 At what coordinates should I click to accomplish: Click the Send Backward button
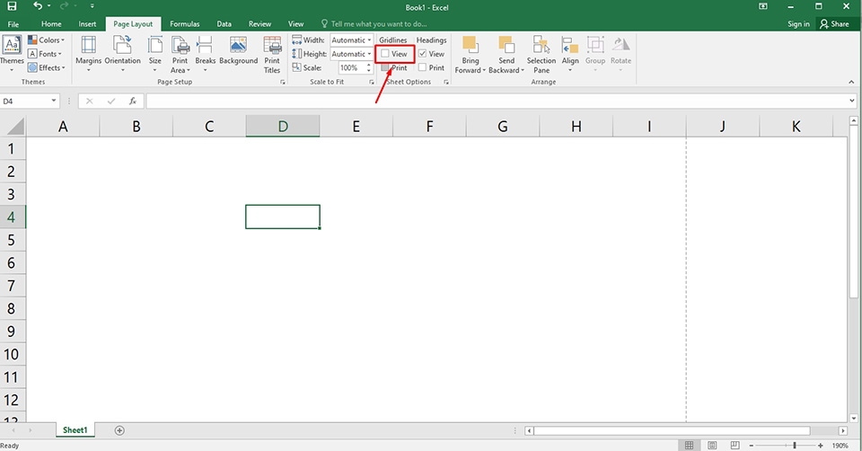tap(506, 54)
